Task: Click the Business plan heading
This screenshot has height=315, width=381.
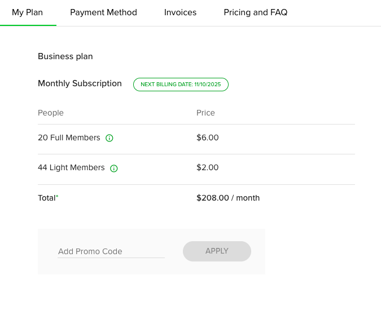Action: [65, 56]
